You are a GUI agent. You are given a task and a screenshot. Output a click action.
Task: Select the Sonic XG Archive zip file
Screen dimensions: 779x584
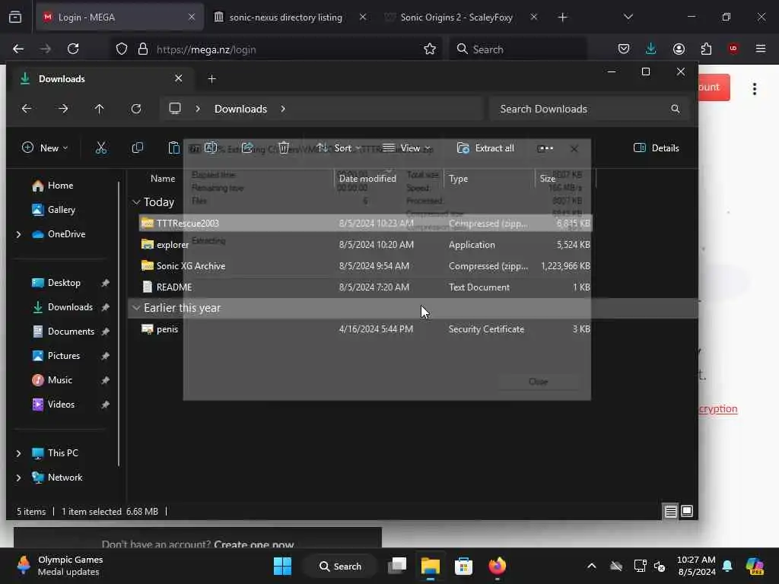point(365,266)
